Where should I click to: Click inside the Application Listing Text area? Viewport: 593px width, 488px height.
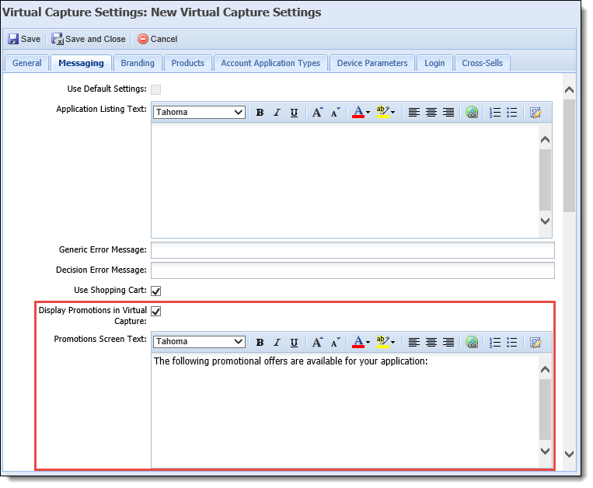pyautogui.click(x=345, y=180)
